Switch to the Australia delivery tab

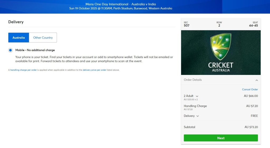click(19, 37)
